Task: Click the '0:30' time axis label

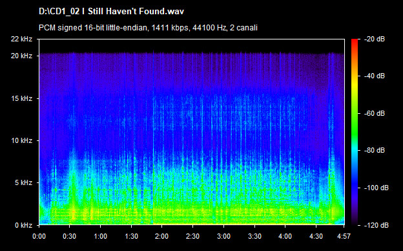Action: click(x=69, y=236)
